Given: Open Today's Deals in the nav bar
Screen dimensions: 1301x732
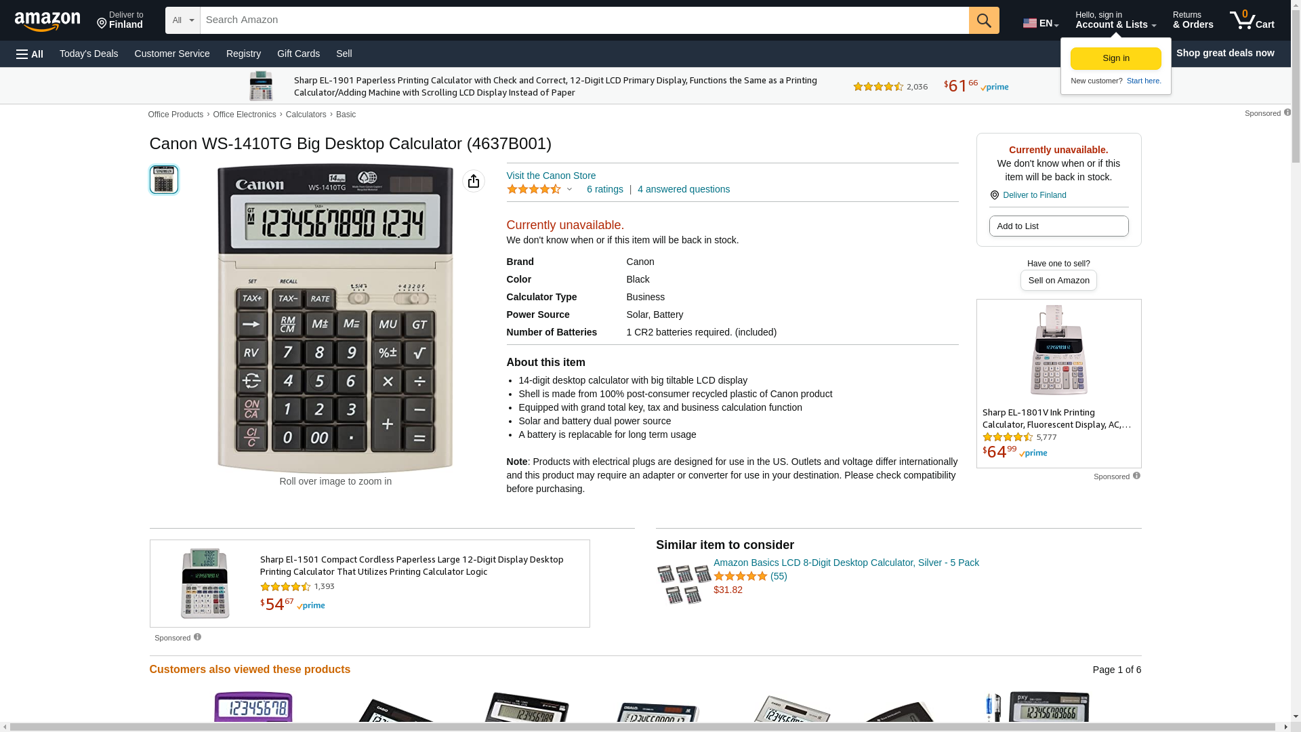Looking at the screenshot, I should 89,54.
